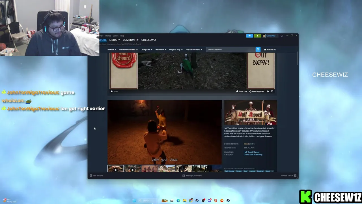
Task: Open Google Chrome from the taskbar
Action: [x=191, y=201]
